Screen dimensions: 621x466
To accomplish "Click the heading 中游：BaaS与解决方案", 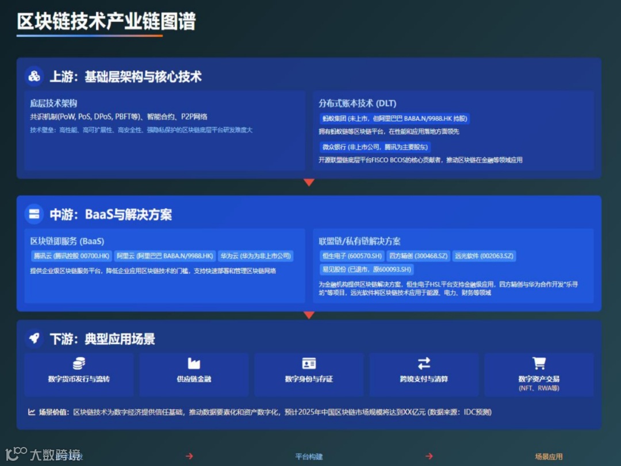I will tap(111, 215).
